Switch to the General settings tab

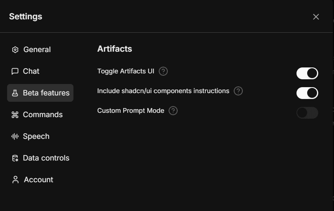[x=37, y=50]
